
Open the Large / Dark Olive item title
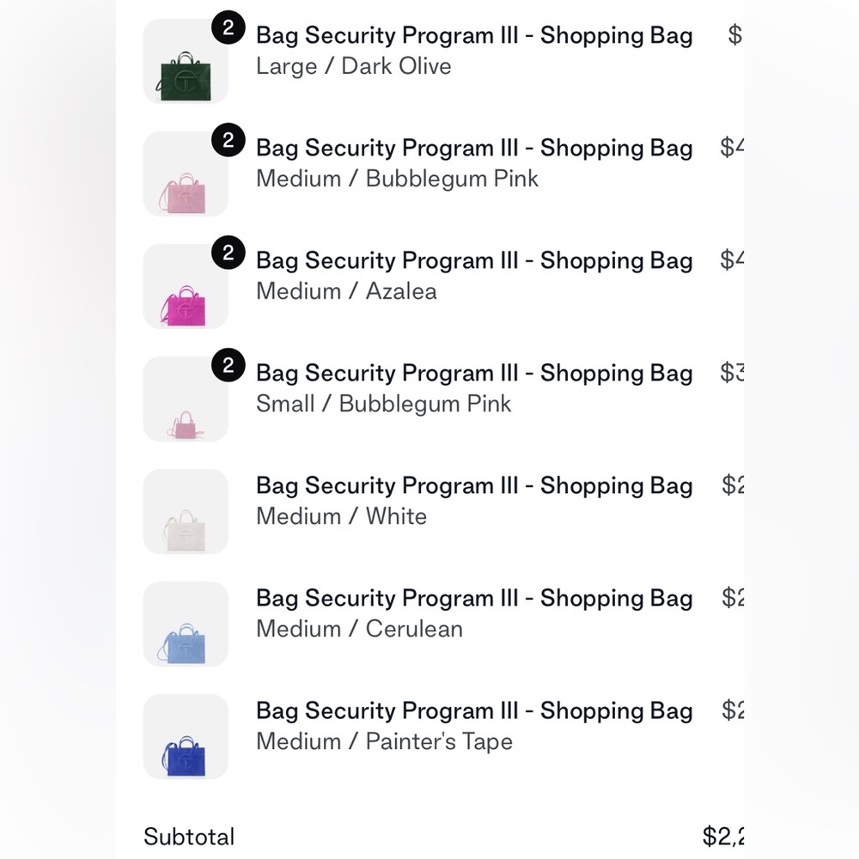(x=473, y=36)
